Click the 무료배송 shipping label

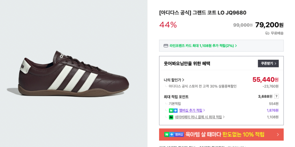coord(277,33)
